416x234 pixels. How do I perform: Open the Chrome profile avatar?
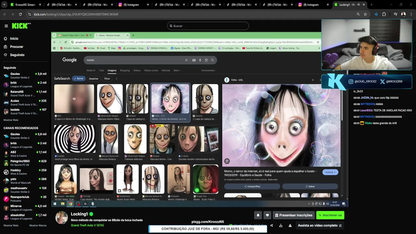403,14
